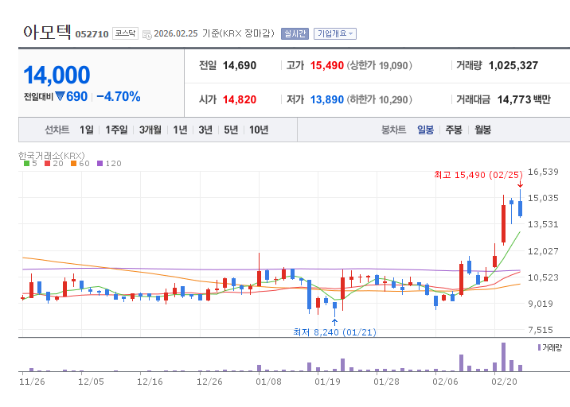Viewport: 570px width, 407px height.
Task: Click the down-triangle change icon
Action: [60, 96]
